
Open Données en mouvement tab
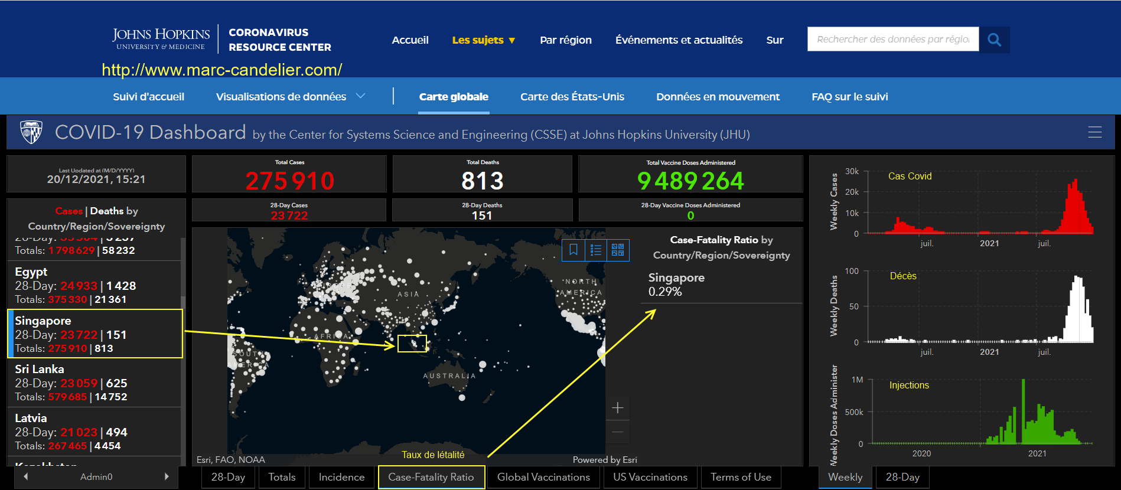pyautogui.click(x=718, y=96)
